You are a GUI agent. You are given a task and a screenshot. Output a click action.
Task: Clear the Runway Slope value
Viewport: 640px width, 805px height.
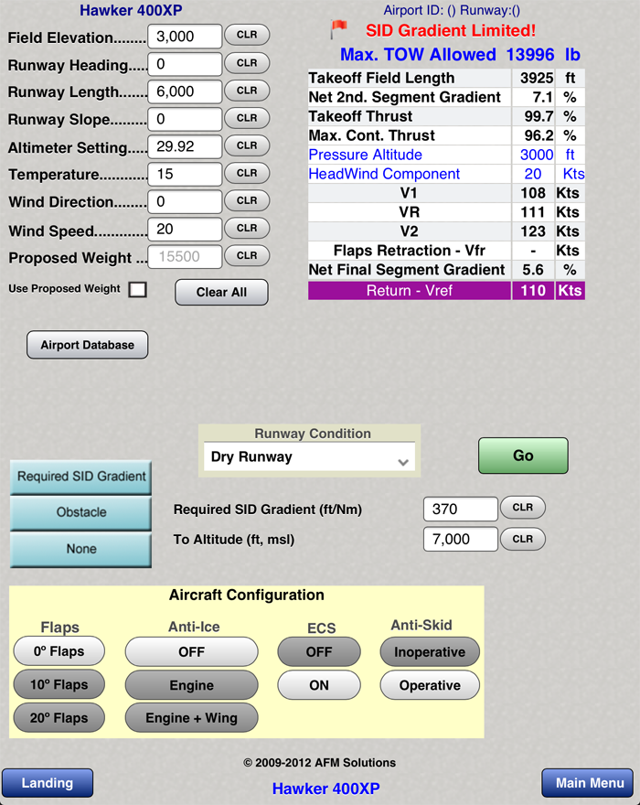[247, 118]
